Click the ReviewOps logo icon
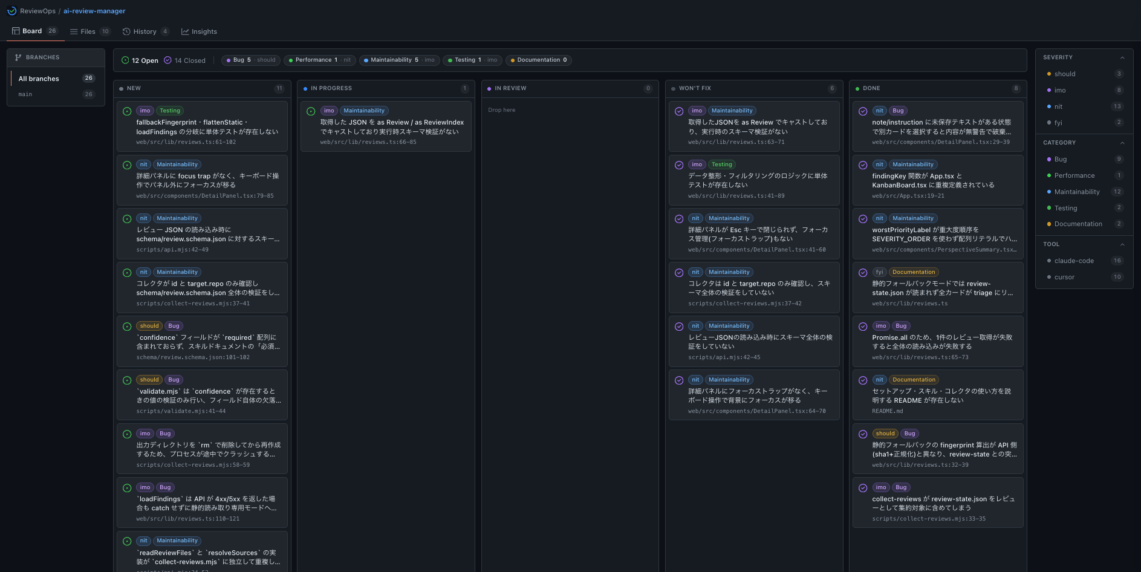1141x572 pixels. pos(11,11)
